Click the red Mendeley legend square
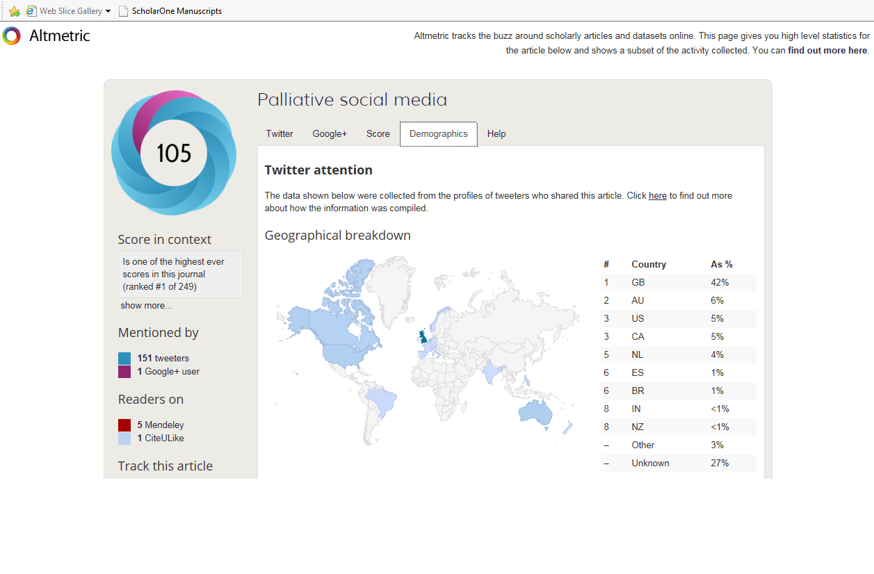Viewport: 874px width, 574px height. pyautogui.click(x=124, y=425)
